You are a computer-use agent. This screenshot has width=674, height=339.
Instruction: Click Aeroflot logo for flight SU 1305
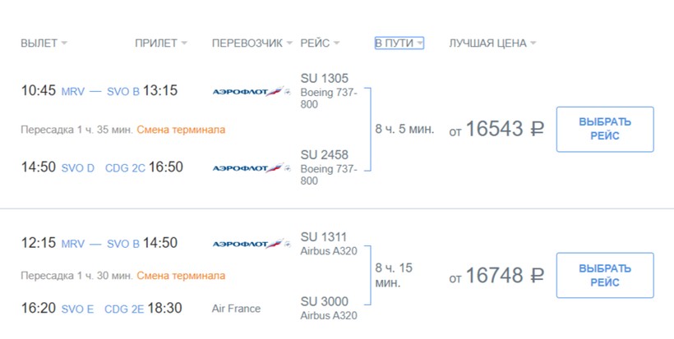click(252, 92)
